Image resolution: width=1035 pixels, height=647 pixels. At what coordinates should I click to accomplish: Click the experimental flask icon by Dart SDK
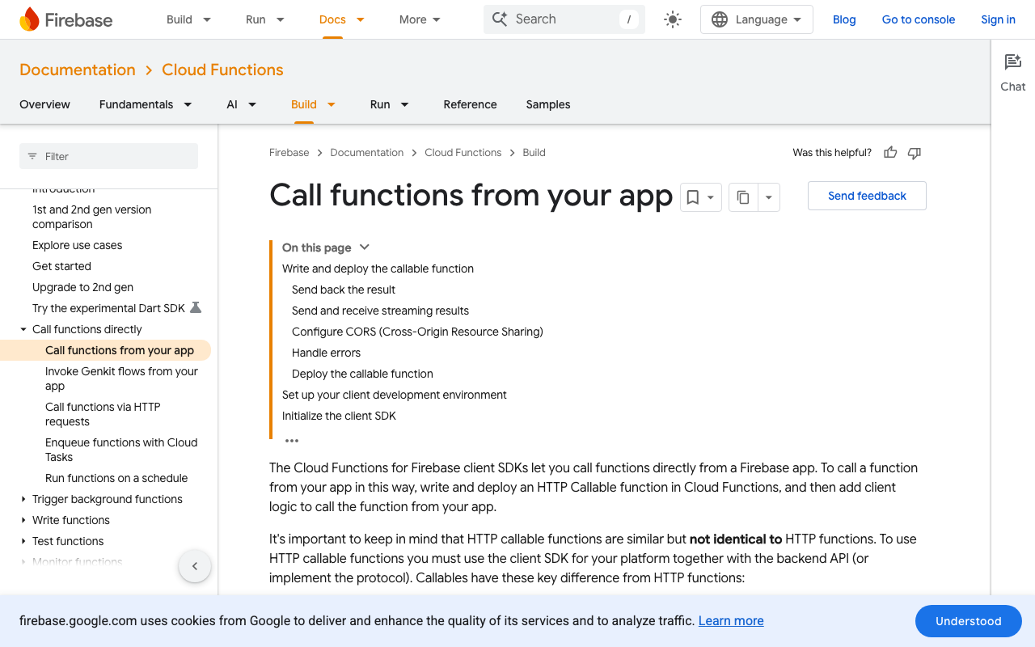tap(196, 308)
